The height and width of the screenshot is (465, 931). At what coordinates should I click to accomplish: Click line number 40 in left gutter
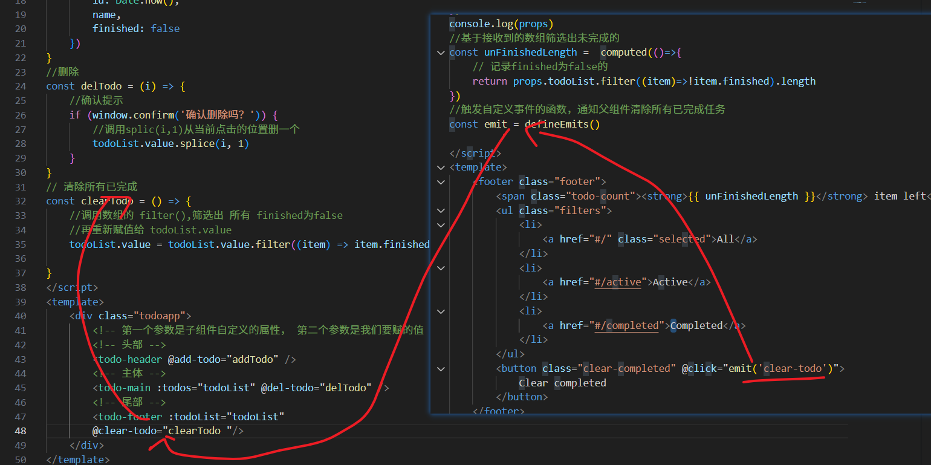click(x=21, y=316)
